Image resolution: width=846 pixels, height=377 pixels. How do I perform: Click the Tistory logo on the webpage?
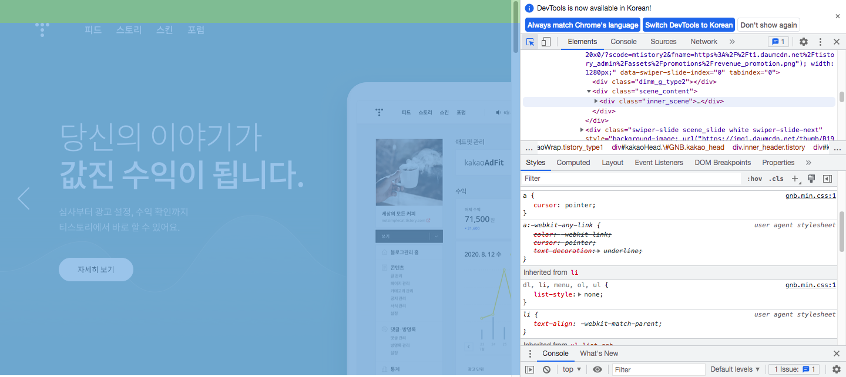click(x=42, y=29)
